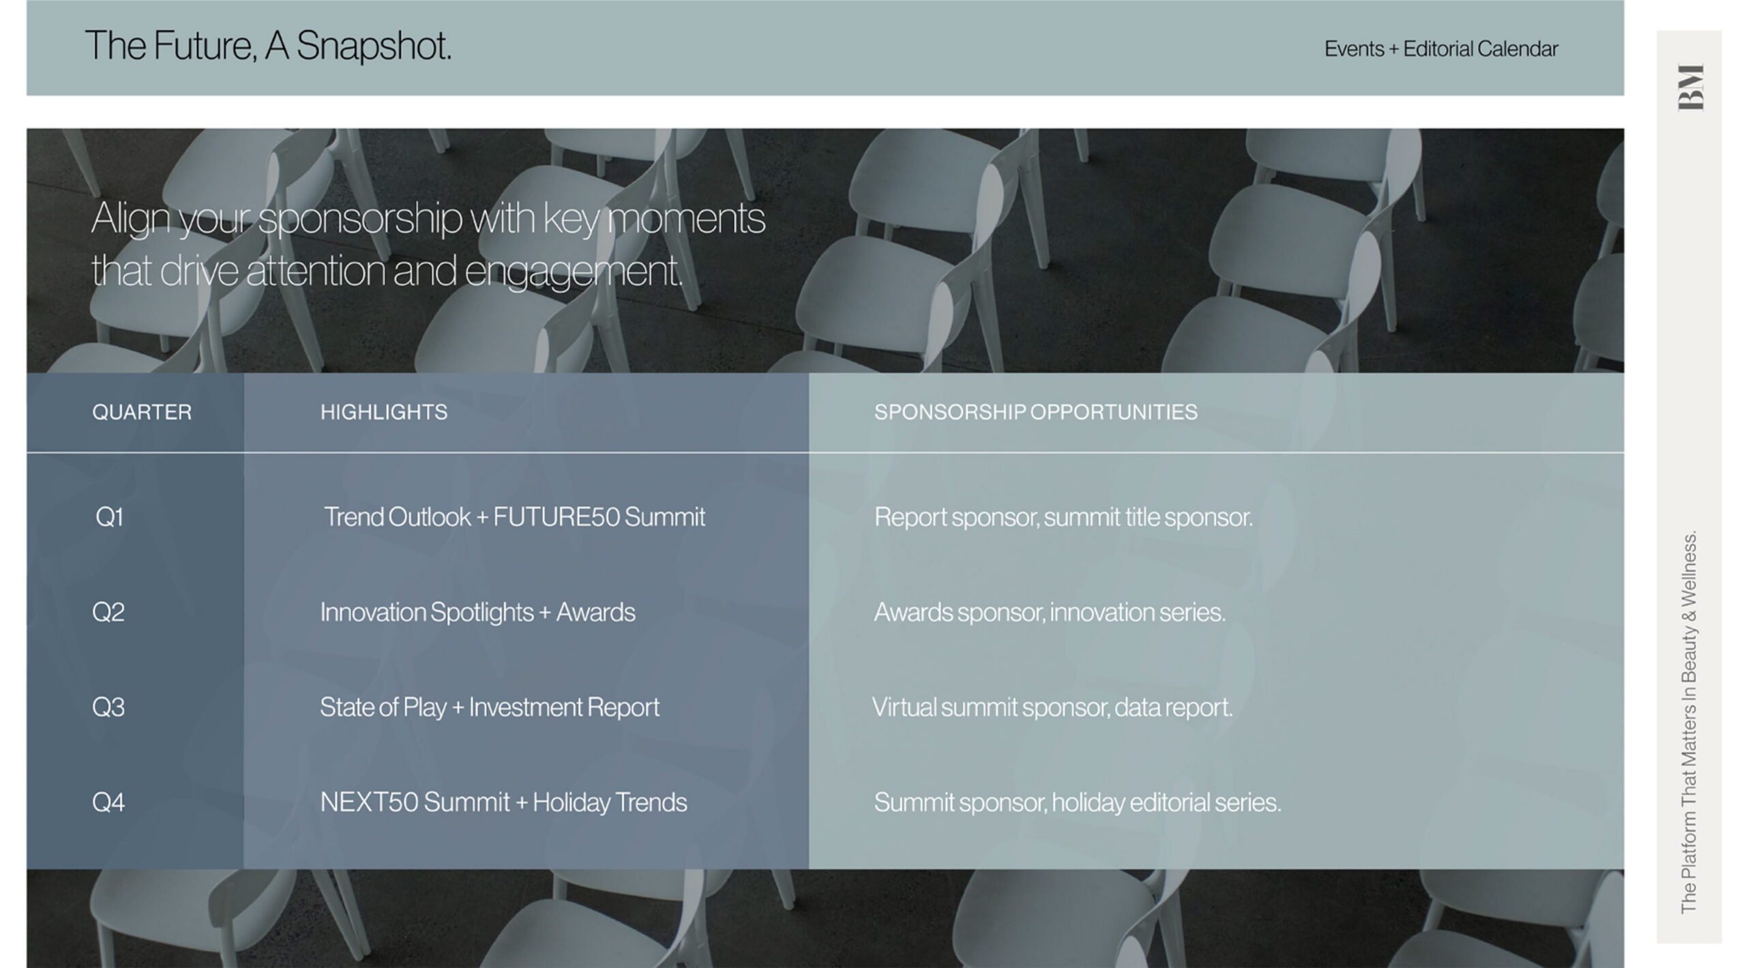Select the HIGHLIGHTS column header
The height and width of the screenshot is (968, 1746).
(x=384, y=412)
